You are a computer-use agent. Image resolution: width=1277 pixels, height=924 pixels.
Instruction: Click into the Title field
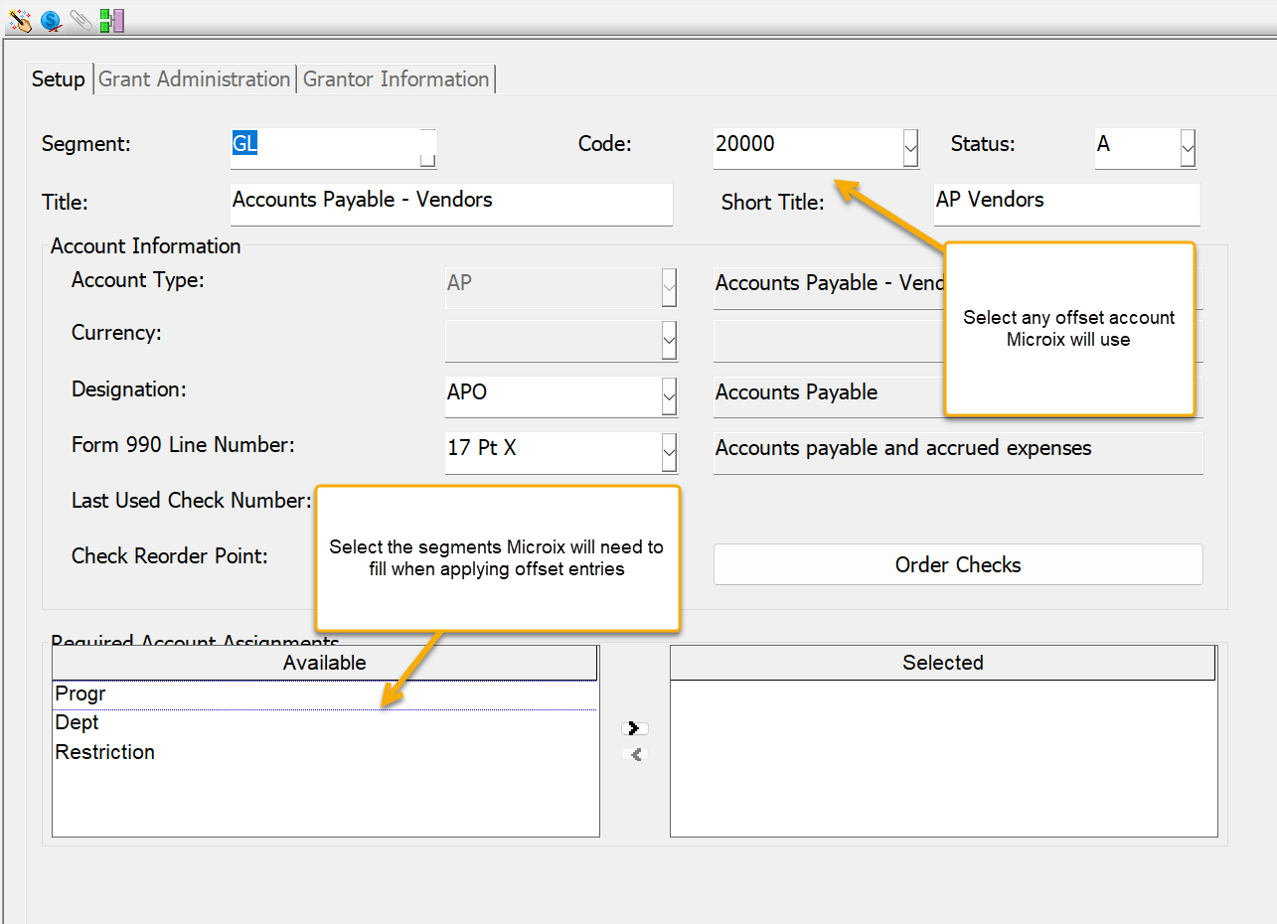pyautogui.click(x=450, y=203)
